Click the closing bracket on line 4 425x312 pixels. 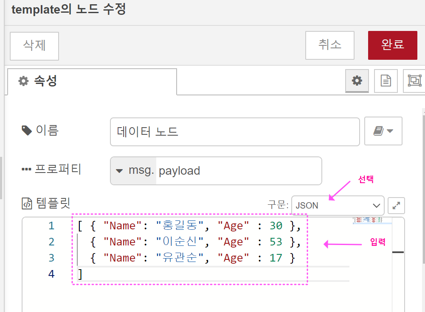(80, 274)
